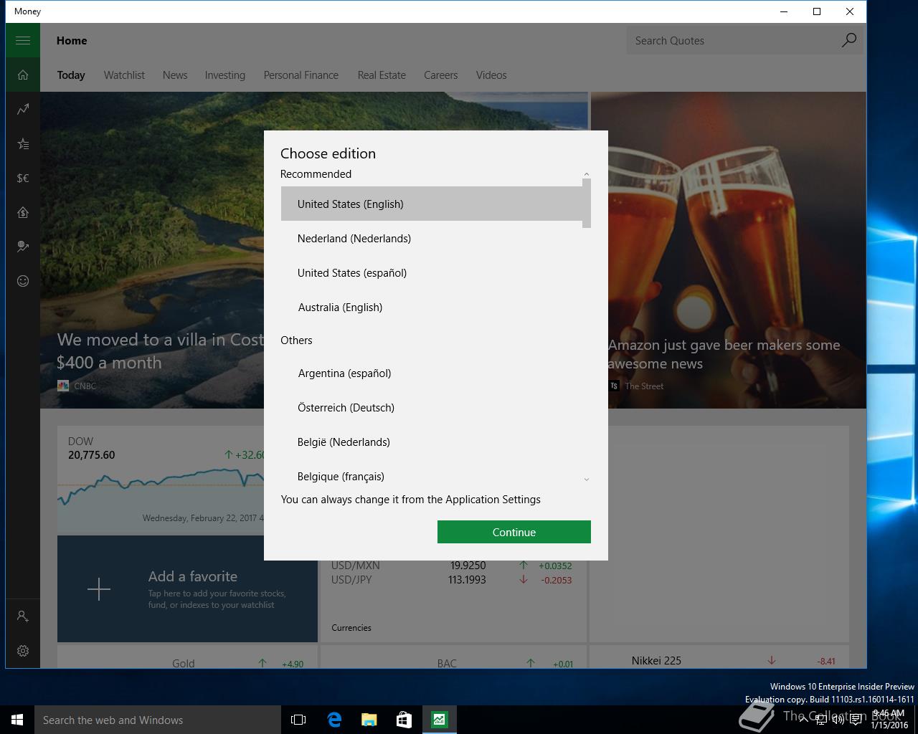
Task: Select the Home icon in sidebar
Action: (x=23, y=75)
